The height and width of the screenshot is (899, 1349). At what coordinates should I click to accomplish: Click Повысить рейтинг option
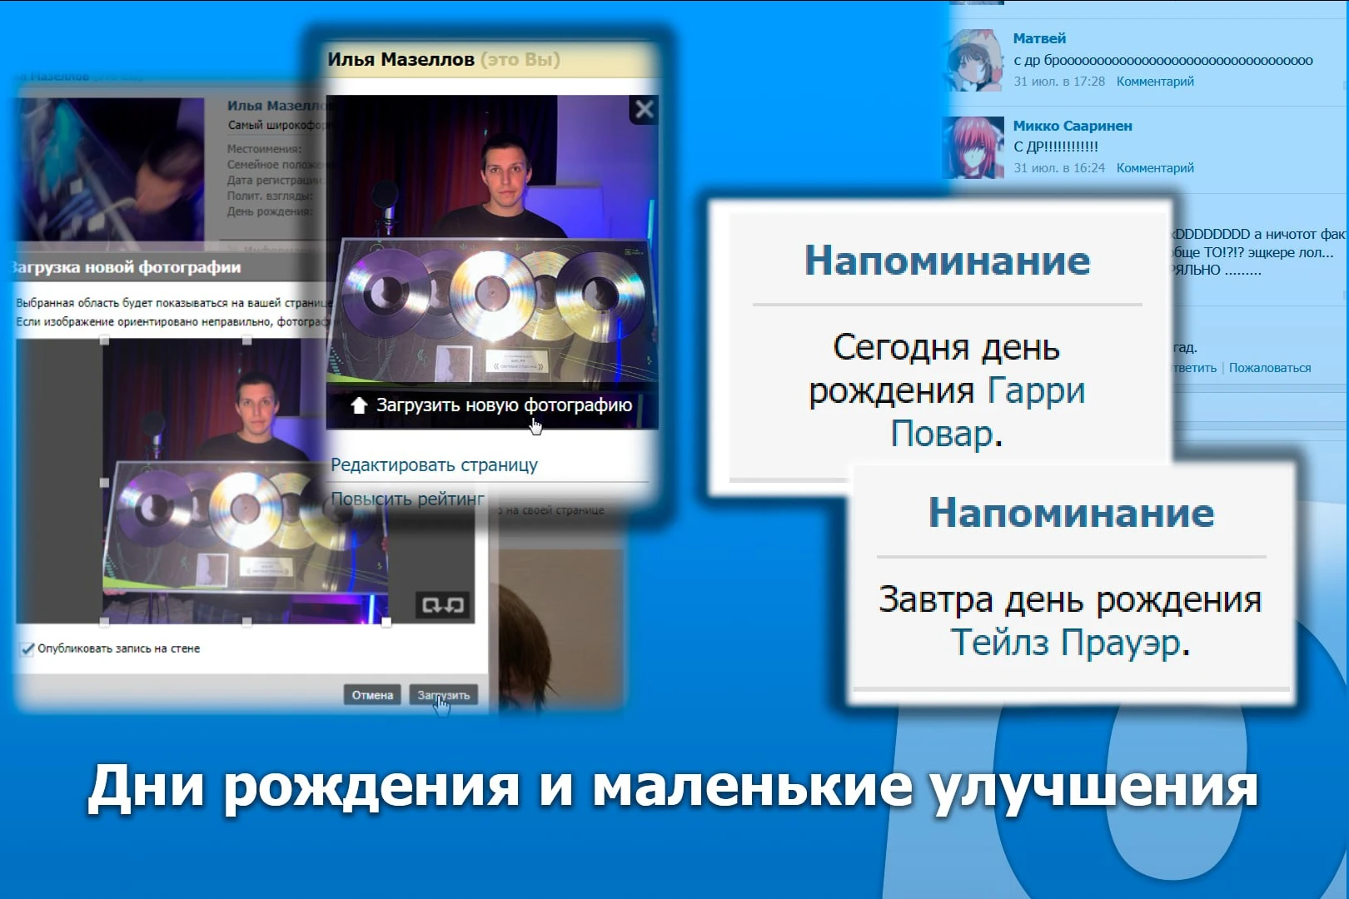coord(410,497)
